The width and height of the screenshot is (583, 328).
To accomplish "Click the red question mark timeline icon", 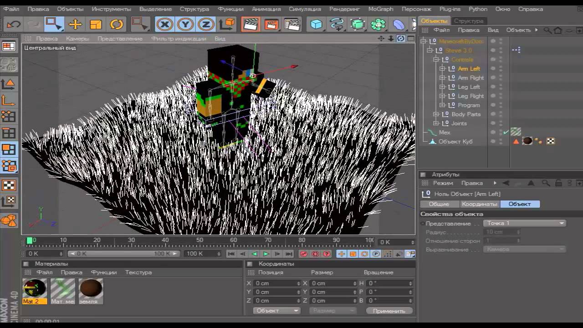I will [327, 254].
